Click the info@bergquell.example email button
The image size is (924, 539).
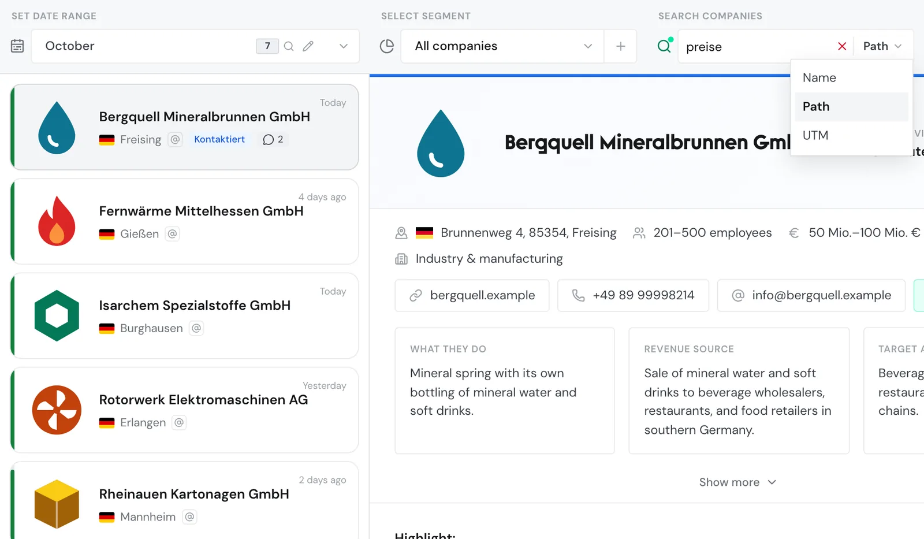tap(811, 295)
